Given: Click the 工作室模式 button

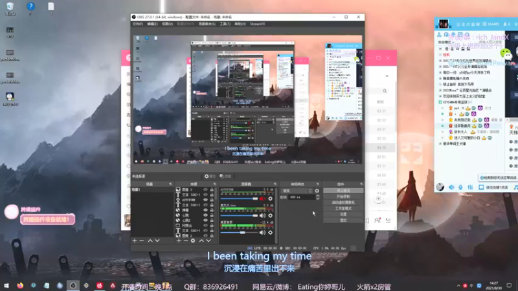Looking at the screenshot, I should [343, 208].
